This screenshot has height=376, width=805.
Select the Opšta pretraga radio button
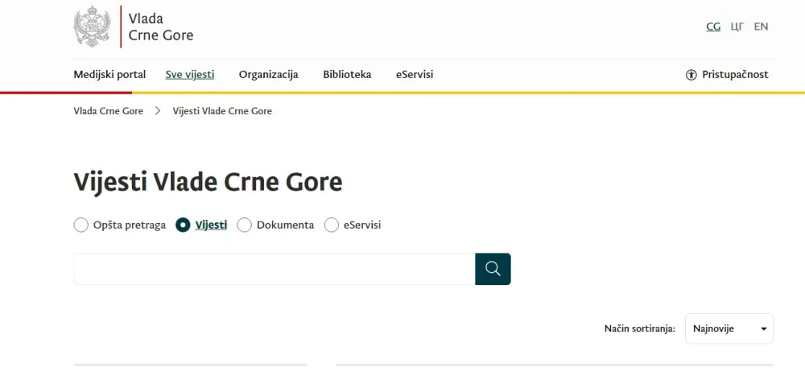(81, 225)
